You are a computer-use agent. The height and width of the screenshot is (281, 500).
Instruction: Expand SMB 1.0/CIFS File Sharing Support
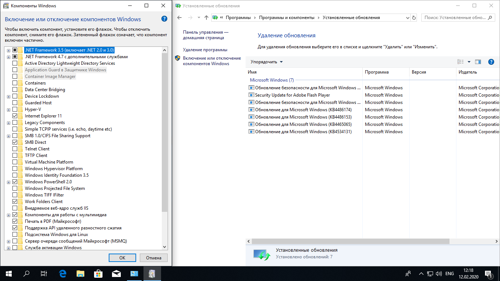[8, 136]
